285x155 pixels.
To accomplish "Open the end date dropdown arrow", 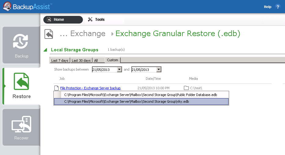I will (159, 69).
